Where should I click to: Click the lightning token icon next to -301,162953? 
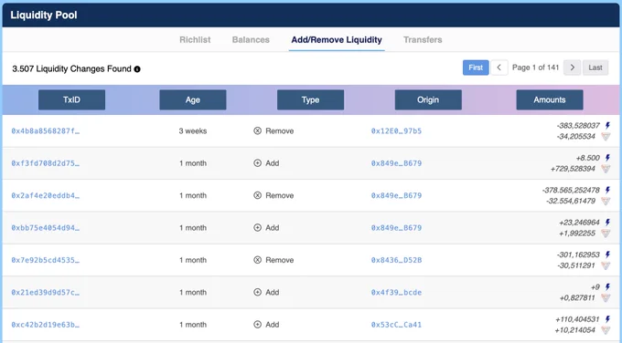coord(607,255)
